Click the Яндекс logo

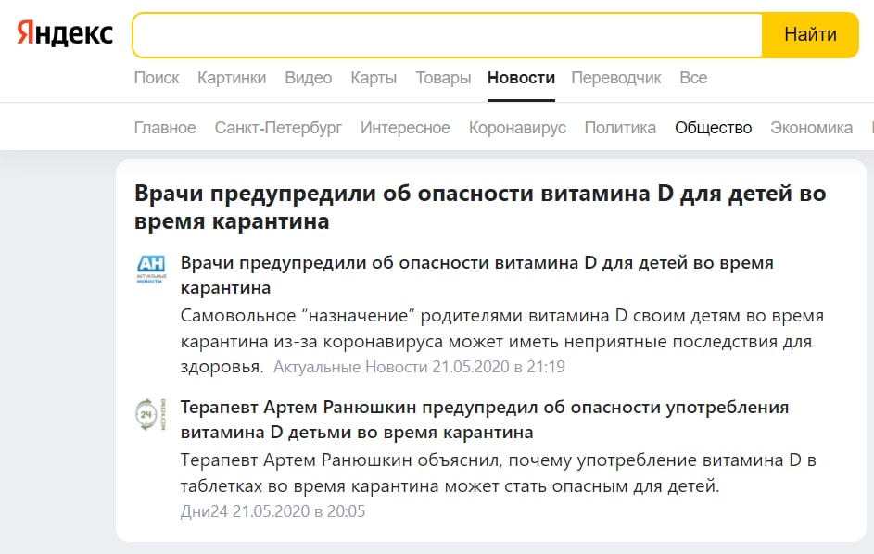tap(65, 32)
